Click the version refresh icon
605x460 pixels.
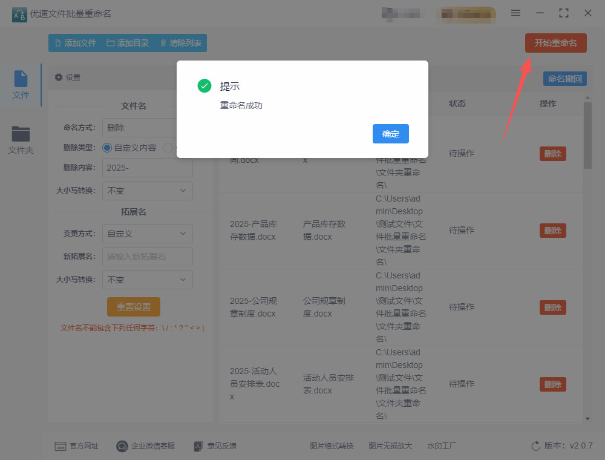[535, 446]
